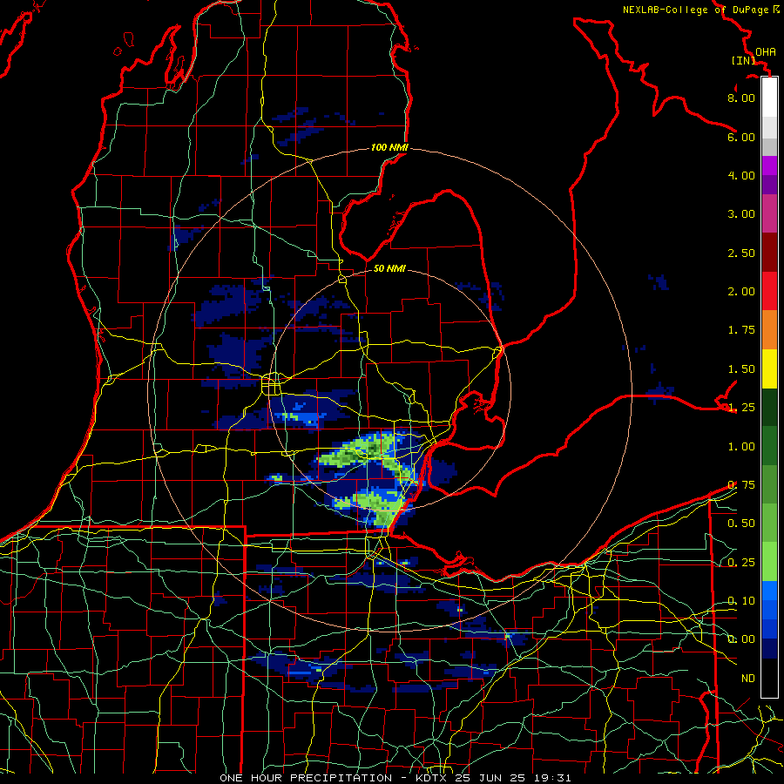Select the 4.00 legend value
Image resolution: width=784 pixels, height=784 pixels.
(741, 175)
